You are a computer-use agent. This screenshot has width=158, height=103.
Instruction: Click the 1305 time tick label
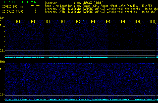[77, 22]
